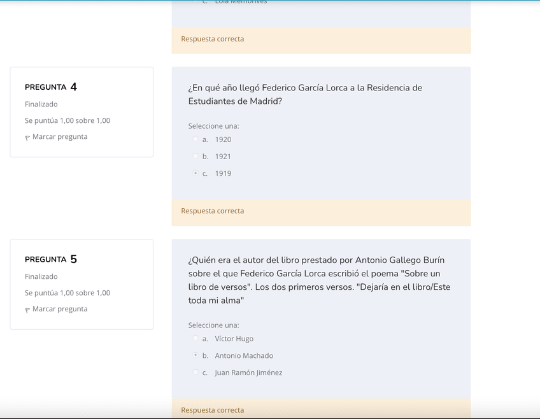Click 'Marcar pregunta' link for Pregunta 5

coord(60,309)
